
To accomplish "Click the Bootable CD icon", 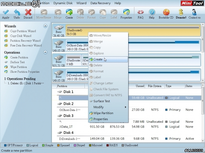I will 166,12.
